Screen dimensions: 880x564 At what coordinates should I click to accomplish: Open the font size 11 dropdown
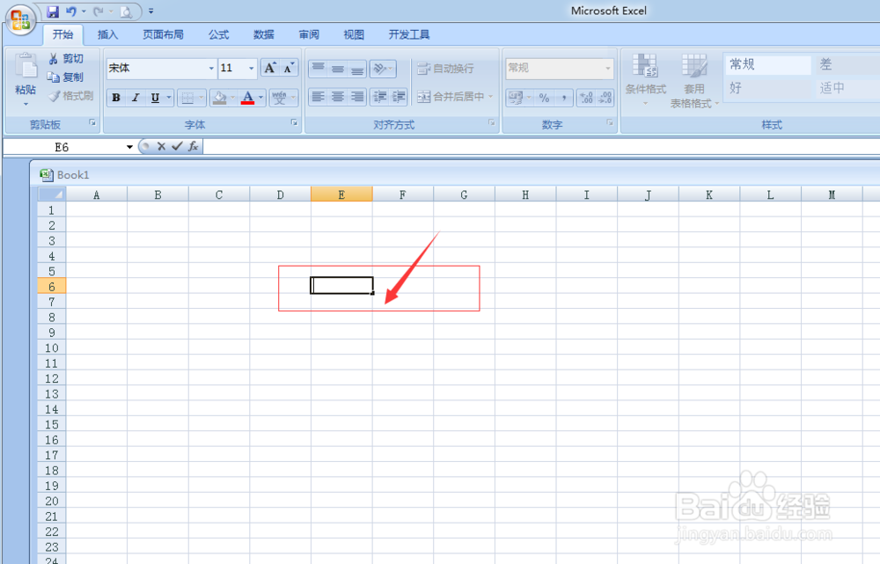(x=252, y=69)
